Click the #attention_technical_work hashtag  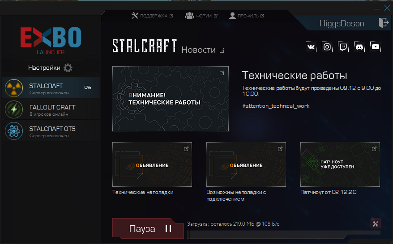276,106
